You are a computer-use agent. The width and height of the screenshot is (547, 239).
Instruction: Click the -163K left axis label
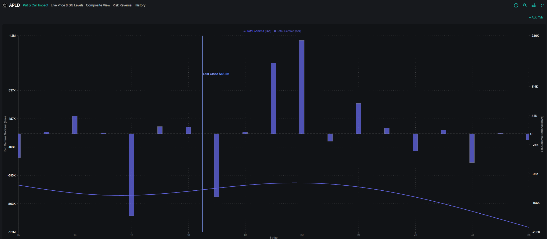point(11,147)
